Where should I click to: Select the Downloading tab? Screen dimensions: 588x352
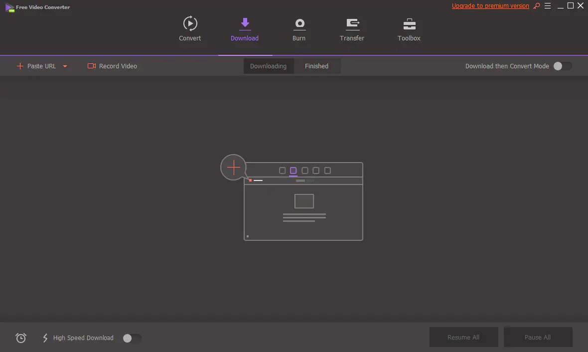[268, 66]
